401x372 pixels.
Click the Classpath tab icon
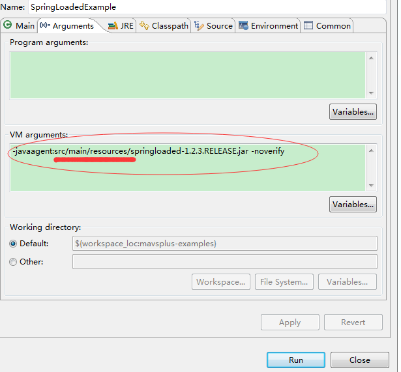[144, 25]
